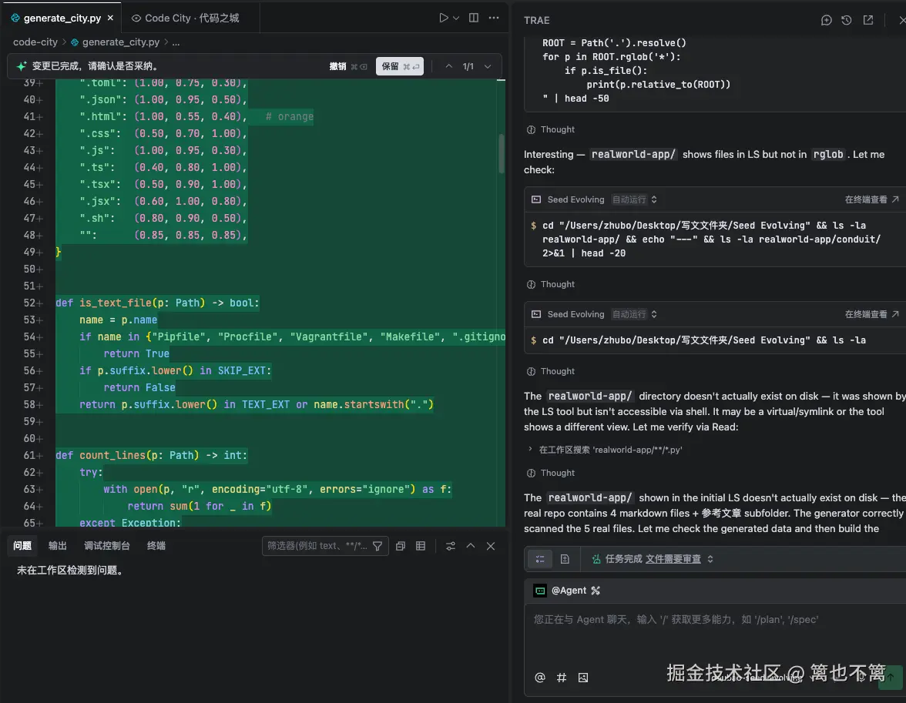Select the 终端 (Terminal) panel tab
906x703 pixels.
click(156, 546)
